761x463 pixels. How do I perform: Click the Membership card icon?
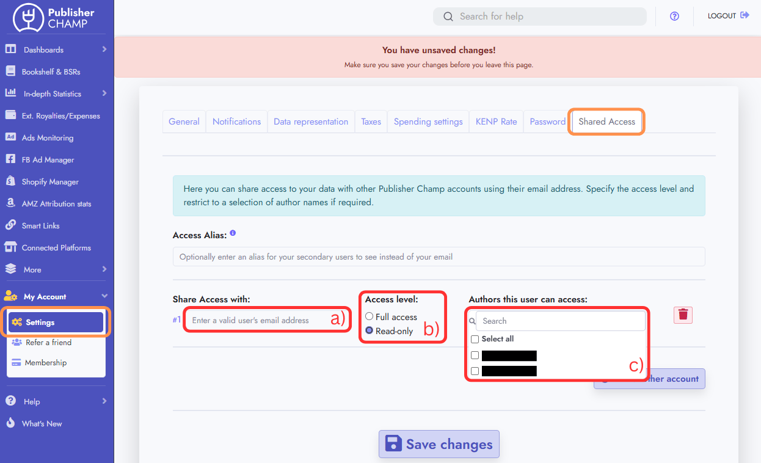[17, 362]
